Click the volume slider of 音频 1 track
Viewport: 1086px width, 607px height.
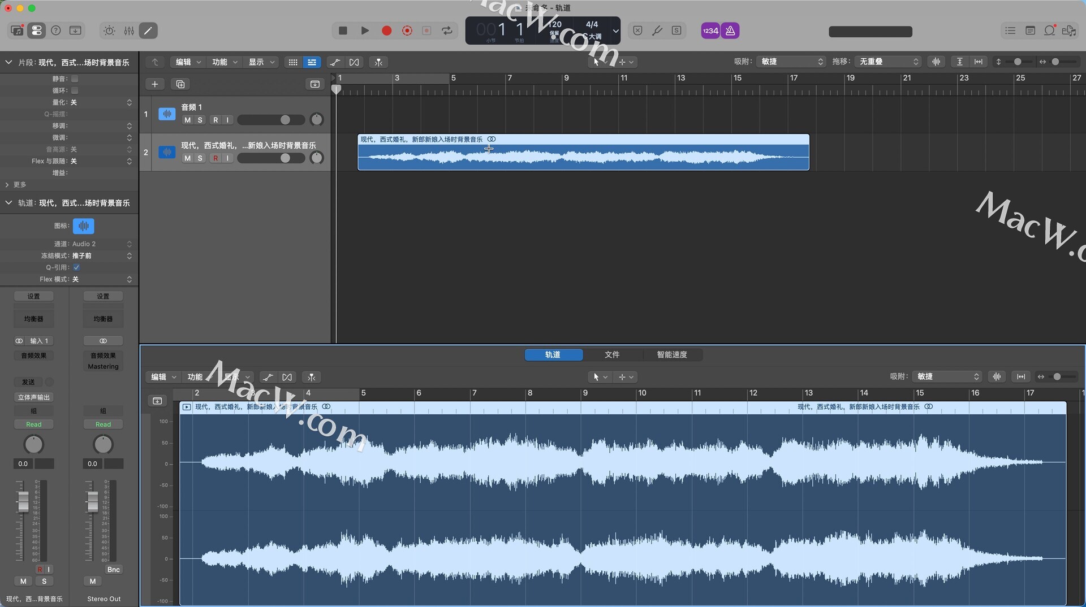271,120
